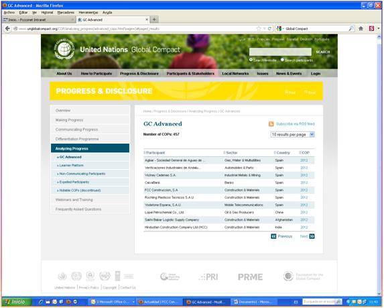This screenshot has width=384, height=308.
Task: Click the SEARCH button in header
Action: (323, 52)
